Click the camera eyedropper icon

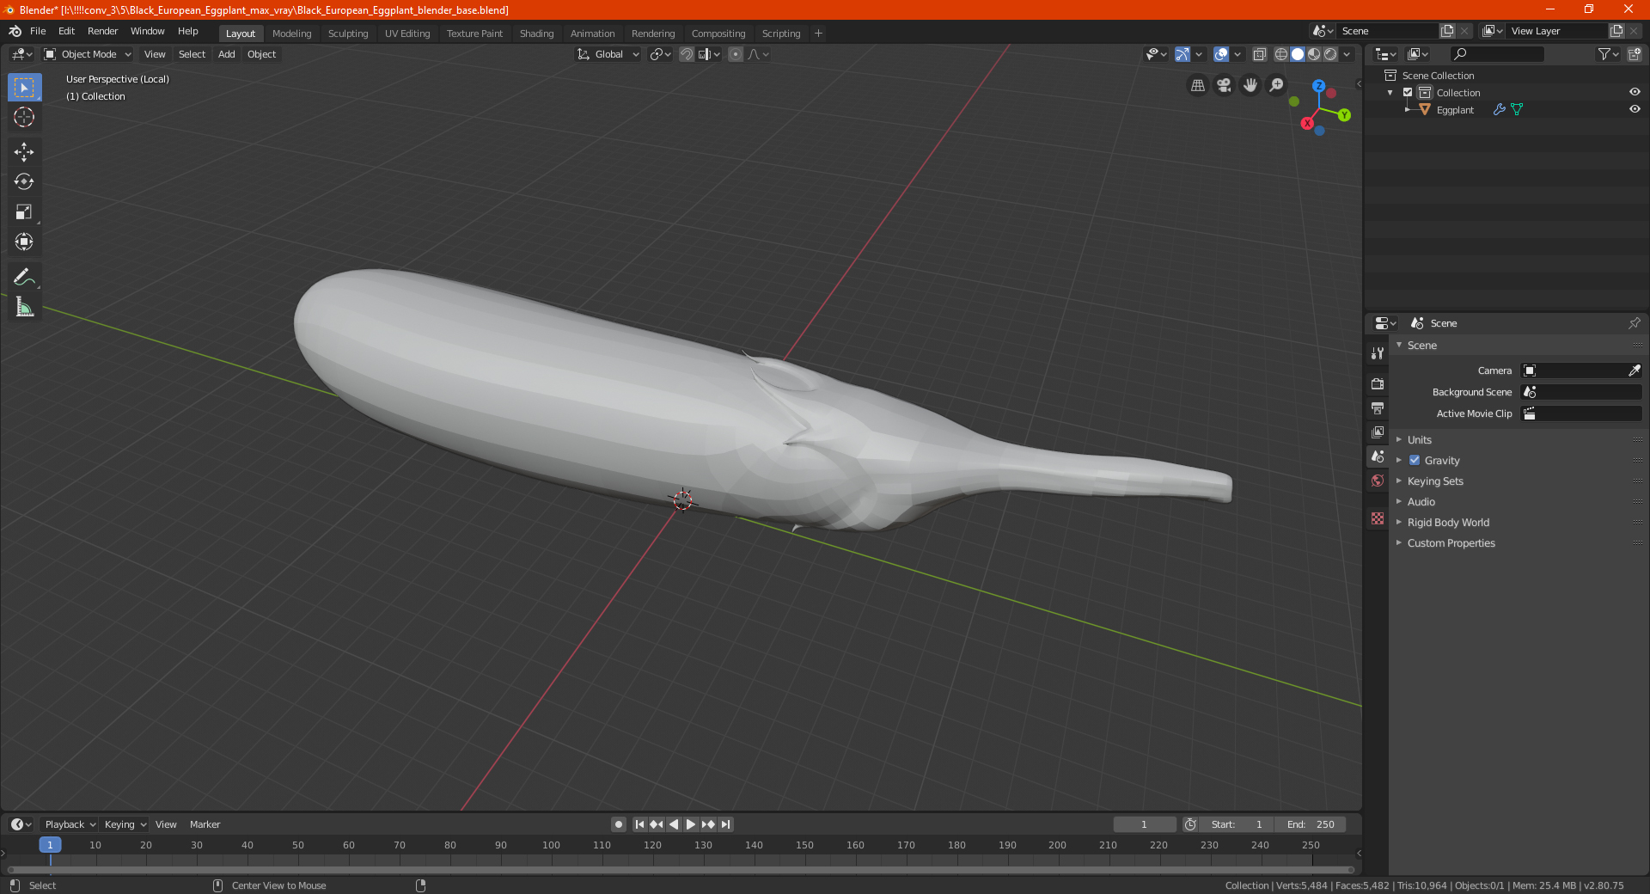point(1634,370)
